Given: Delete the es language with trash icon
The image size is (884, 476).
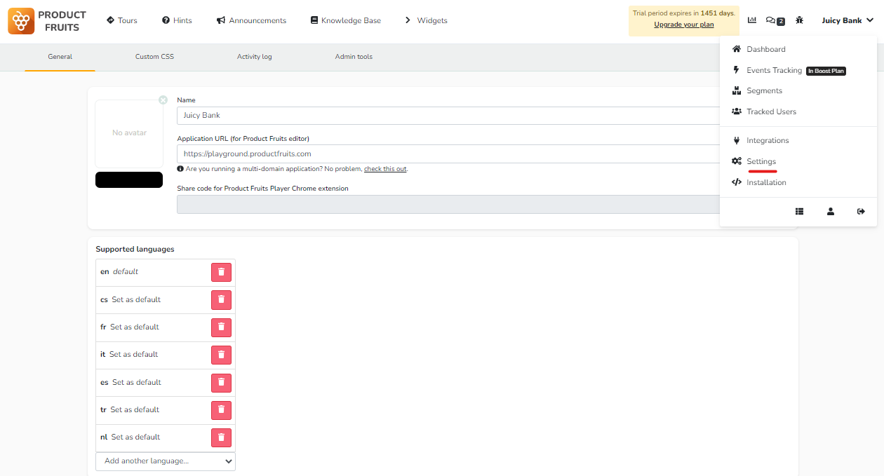Looking at the screenshot, I should [x=221, y=383].
